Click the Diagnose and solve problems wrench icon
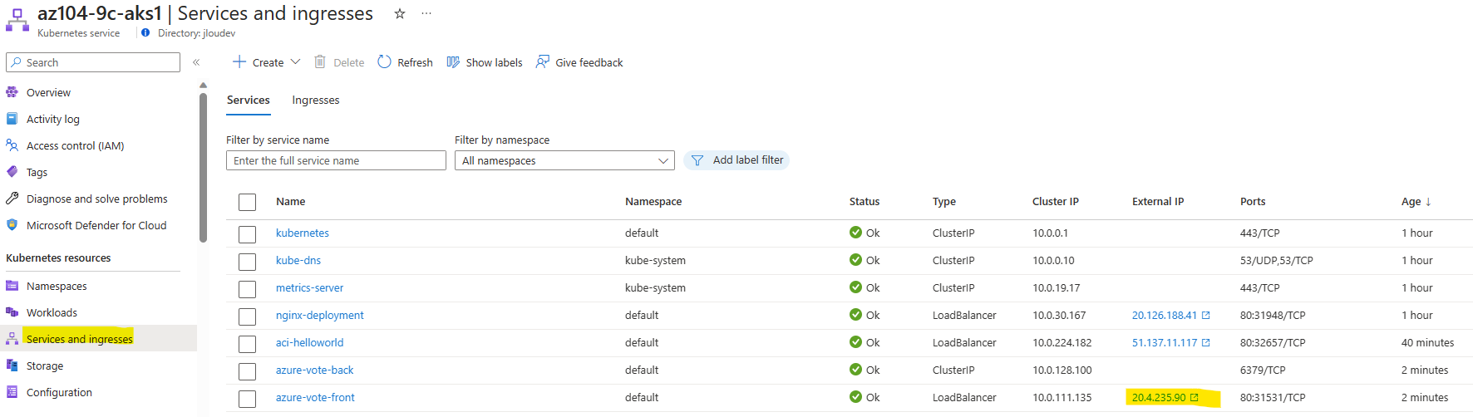Image resolution: width=1473 pixels, height=417 pixels. [12, 199]
